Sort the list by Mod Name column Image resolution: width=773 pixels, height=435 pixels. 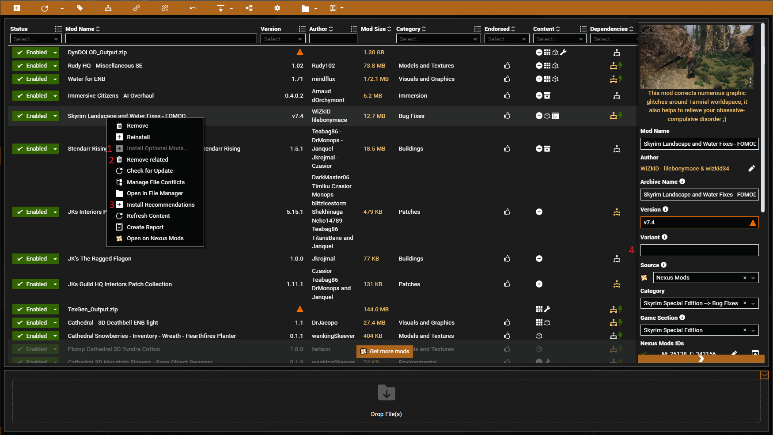[x=83, y=29]
